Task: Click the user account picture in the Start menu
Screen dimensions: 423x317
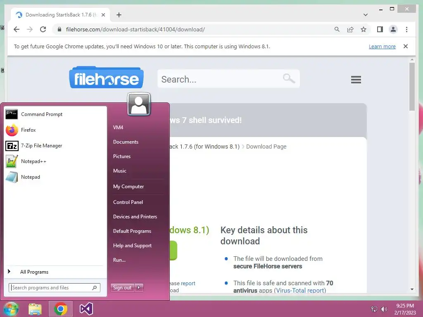Action: [139, 104]
